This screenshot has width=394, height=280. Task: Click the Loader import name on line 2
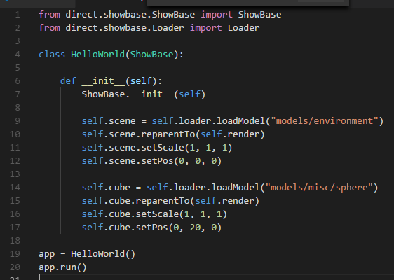243,28
